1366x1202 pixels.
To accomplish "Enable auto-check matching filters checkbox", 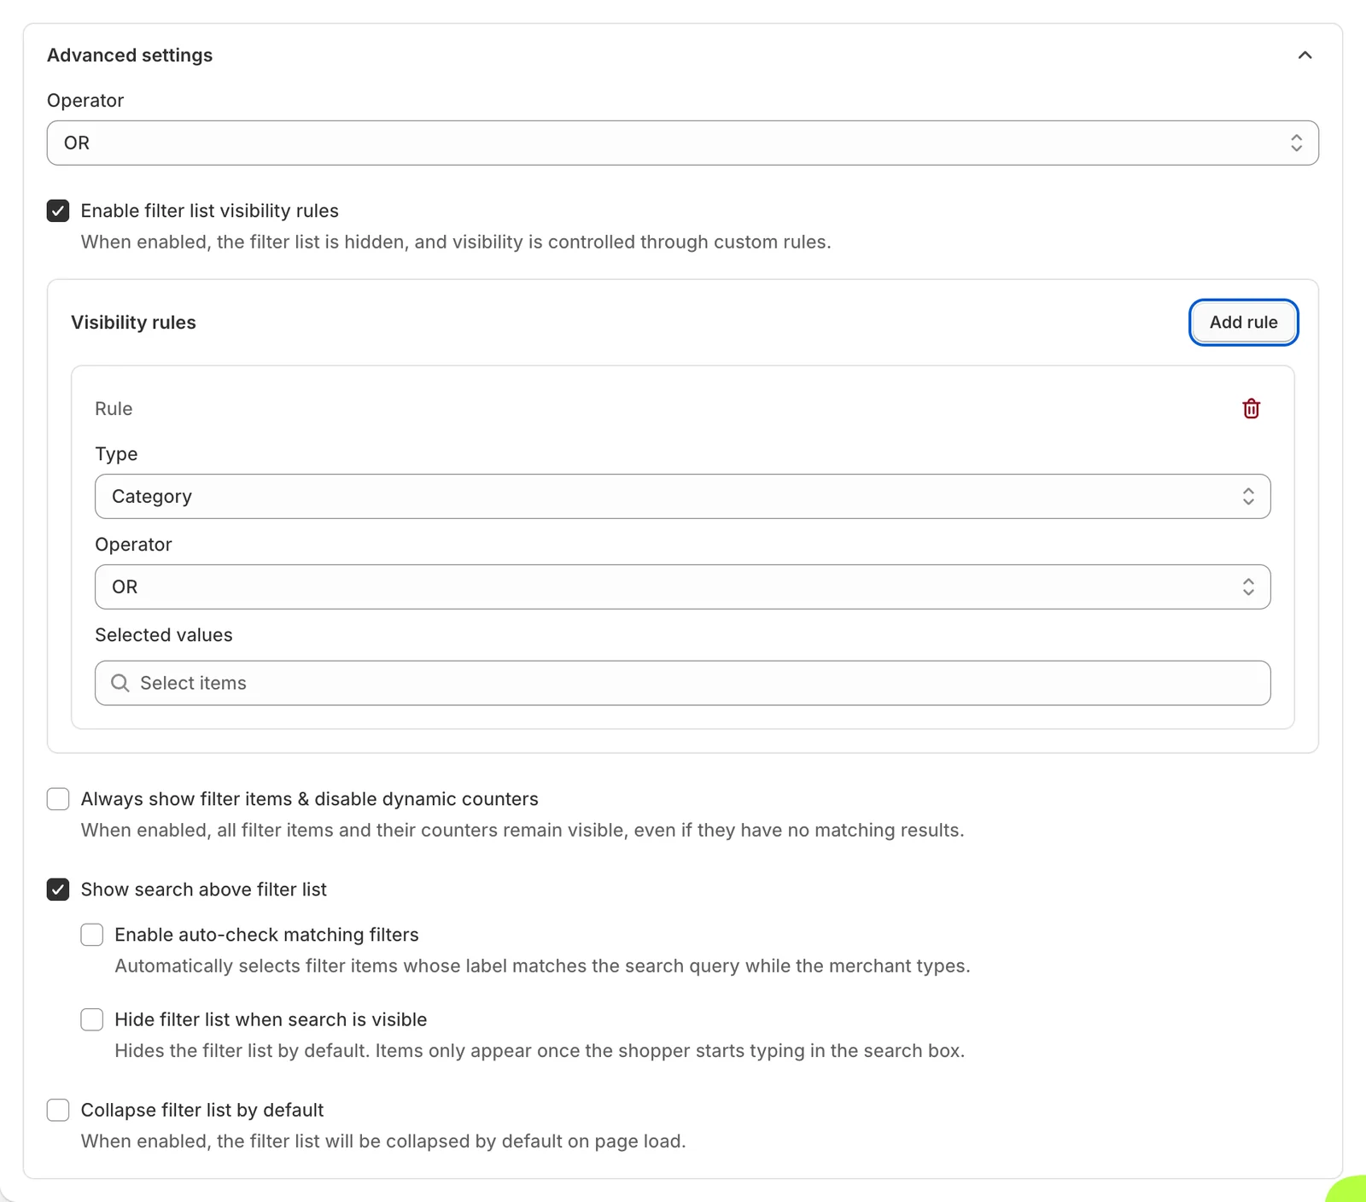I will coord(92,935).
